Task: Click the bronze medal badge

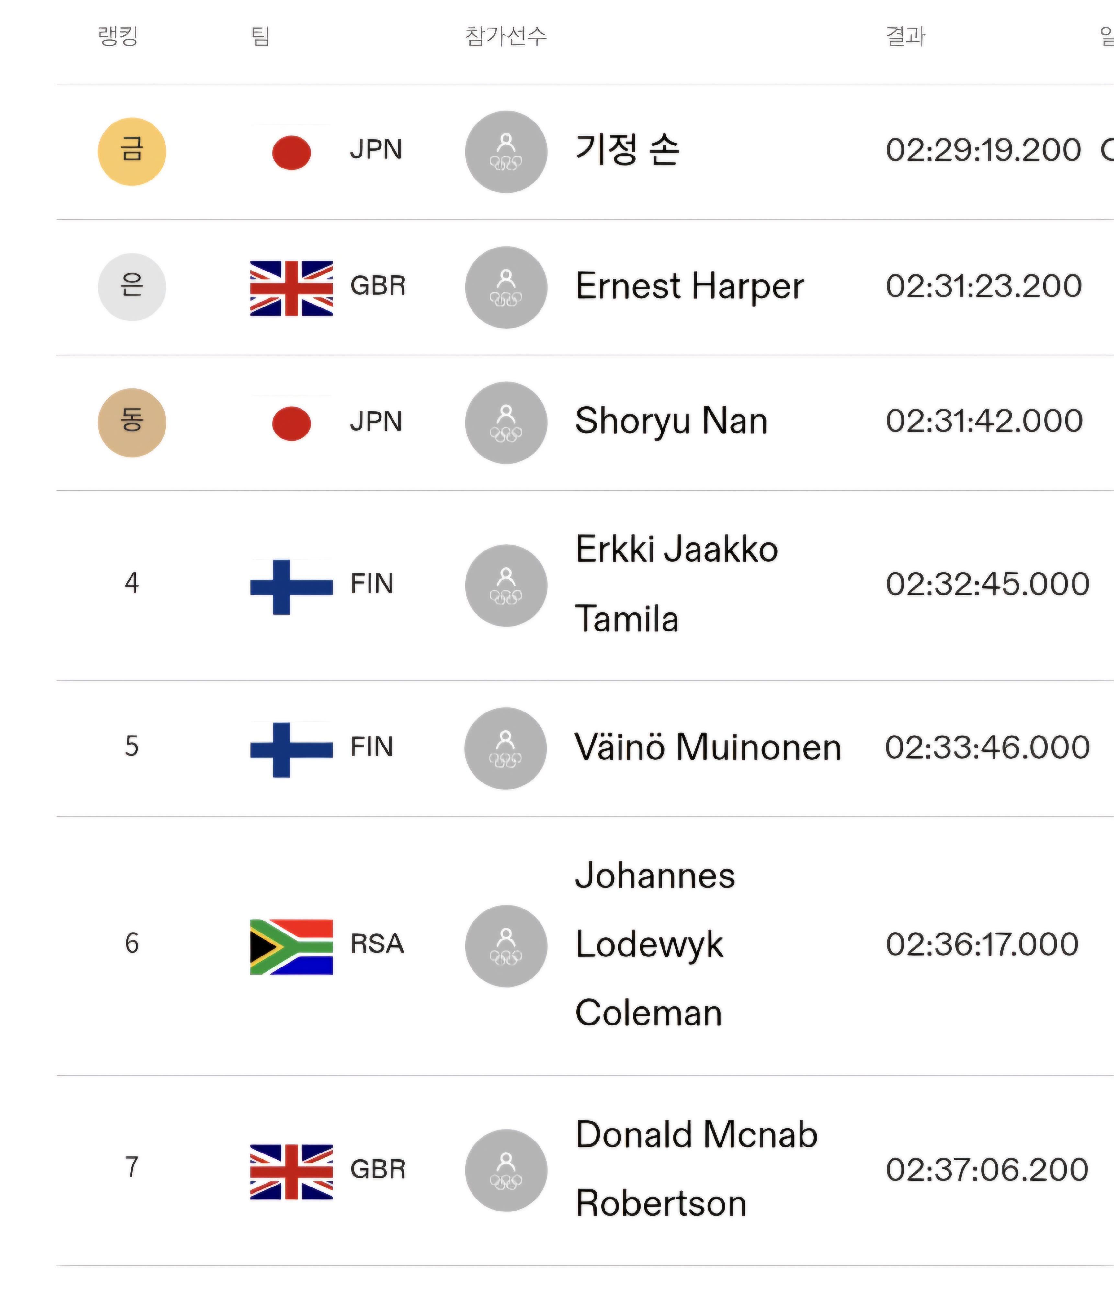Action: (x=131, y=422)
